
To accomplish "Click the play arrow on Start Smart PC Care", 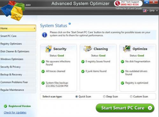I will (150, 108).
